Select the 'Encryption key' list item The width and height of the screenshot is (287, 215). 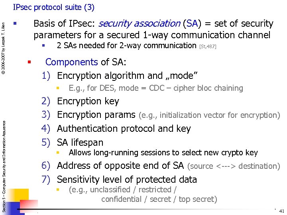pyautogui.click(x=88, y=101)
